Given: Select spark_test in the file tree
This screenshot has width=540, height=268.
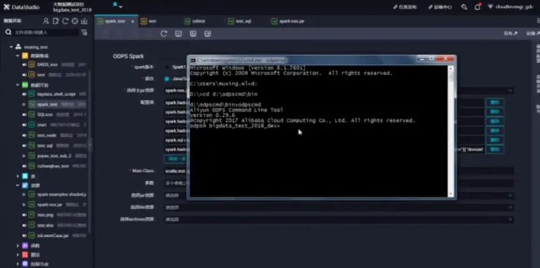Looking at the screenshot, I should coord(47,104).
